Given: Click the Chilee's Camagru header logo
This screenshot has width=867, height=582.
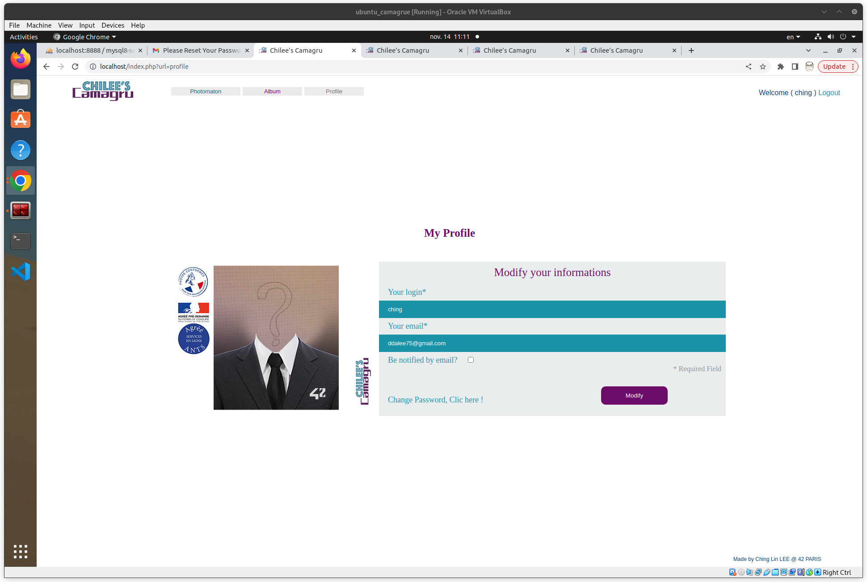Looking at the screenshot, I should click(103, 91).
